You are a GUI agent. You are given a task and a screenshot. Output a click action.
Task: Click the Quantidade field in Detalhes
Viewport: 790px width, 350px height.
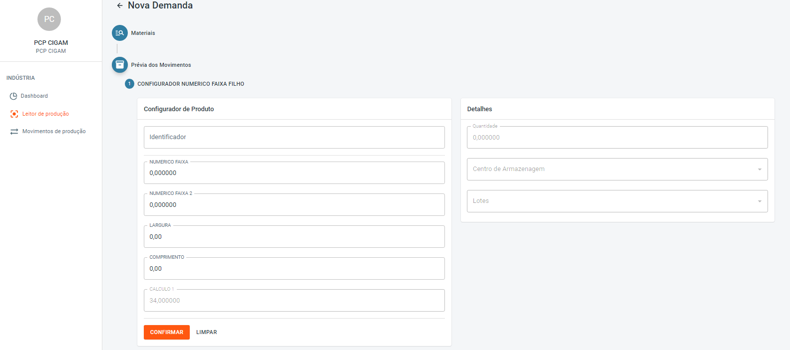(x=617, y=138)
